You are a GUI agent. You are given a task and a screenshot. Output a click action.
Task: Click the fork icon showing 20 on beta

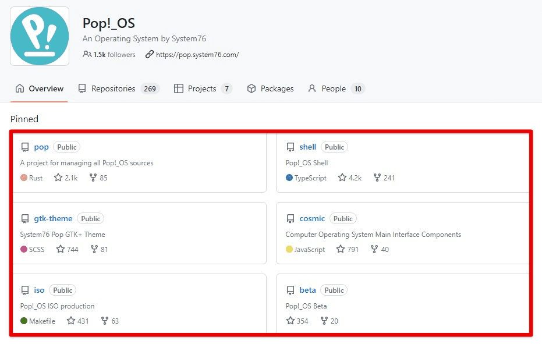pos(324,321)
